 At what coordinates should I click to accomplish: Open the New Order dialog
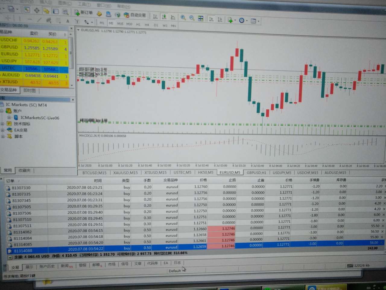click(84, 12)
